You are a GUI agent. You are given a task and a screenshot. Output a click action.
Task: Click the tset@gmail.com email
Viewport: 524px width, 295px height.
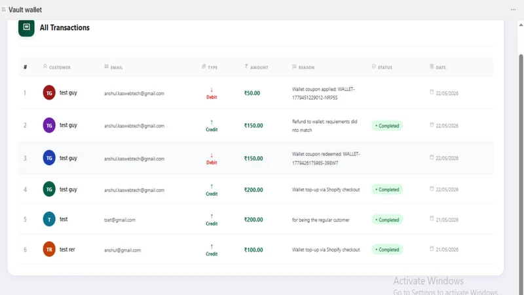[120, 220]
